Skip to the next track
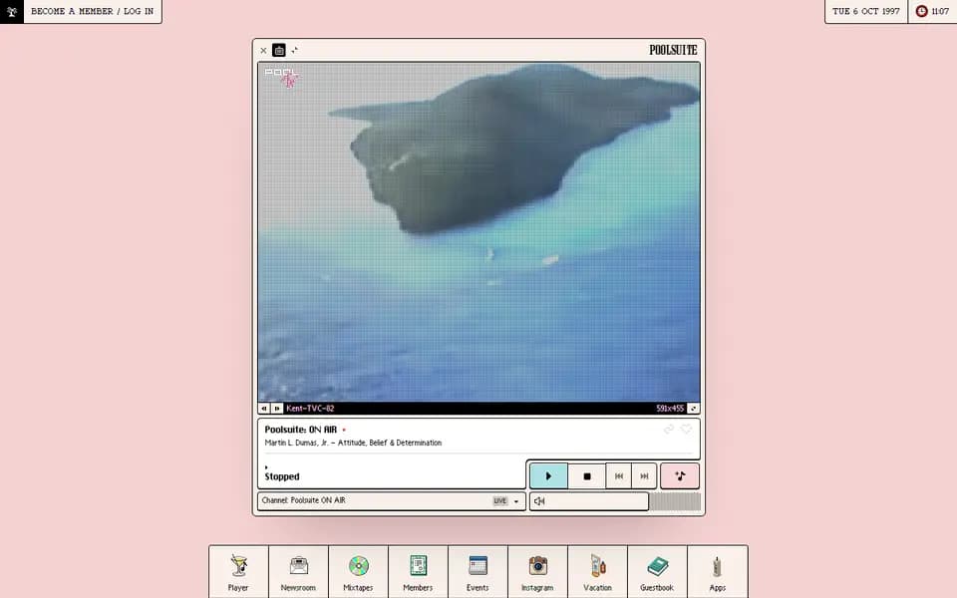The height and width of the screenshot is (598, 957). tap(645, 476)
